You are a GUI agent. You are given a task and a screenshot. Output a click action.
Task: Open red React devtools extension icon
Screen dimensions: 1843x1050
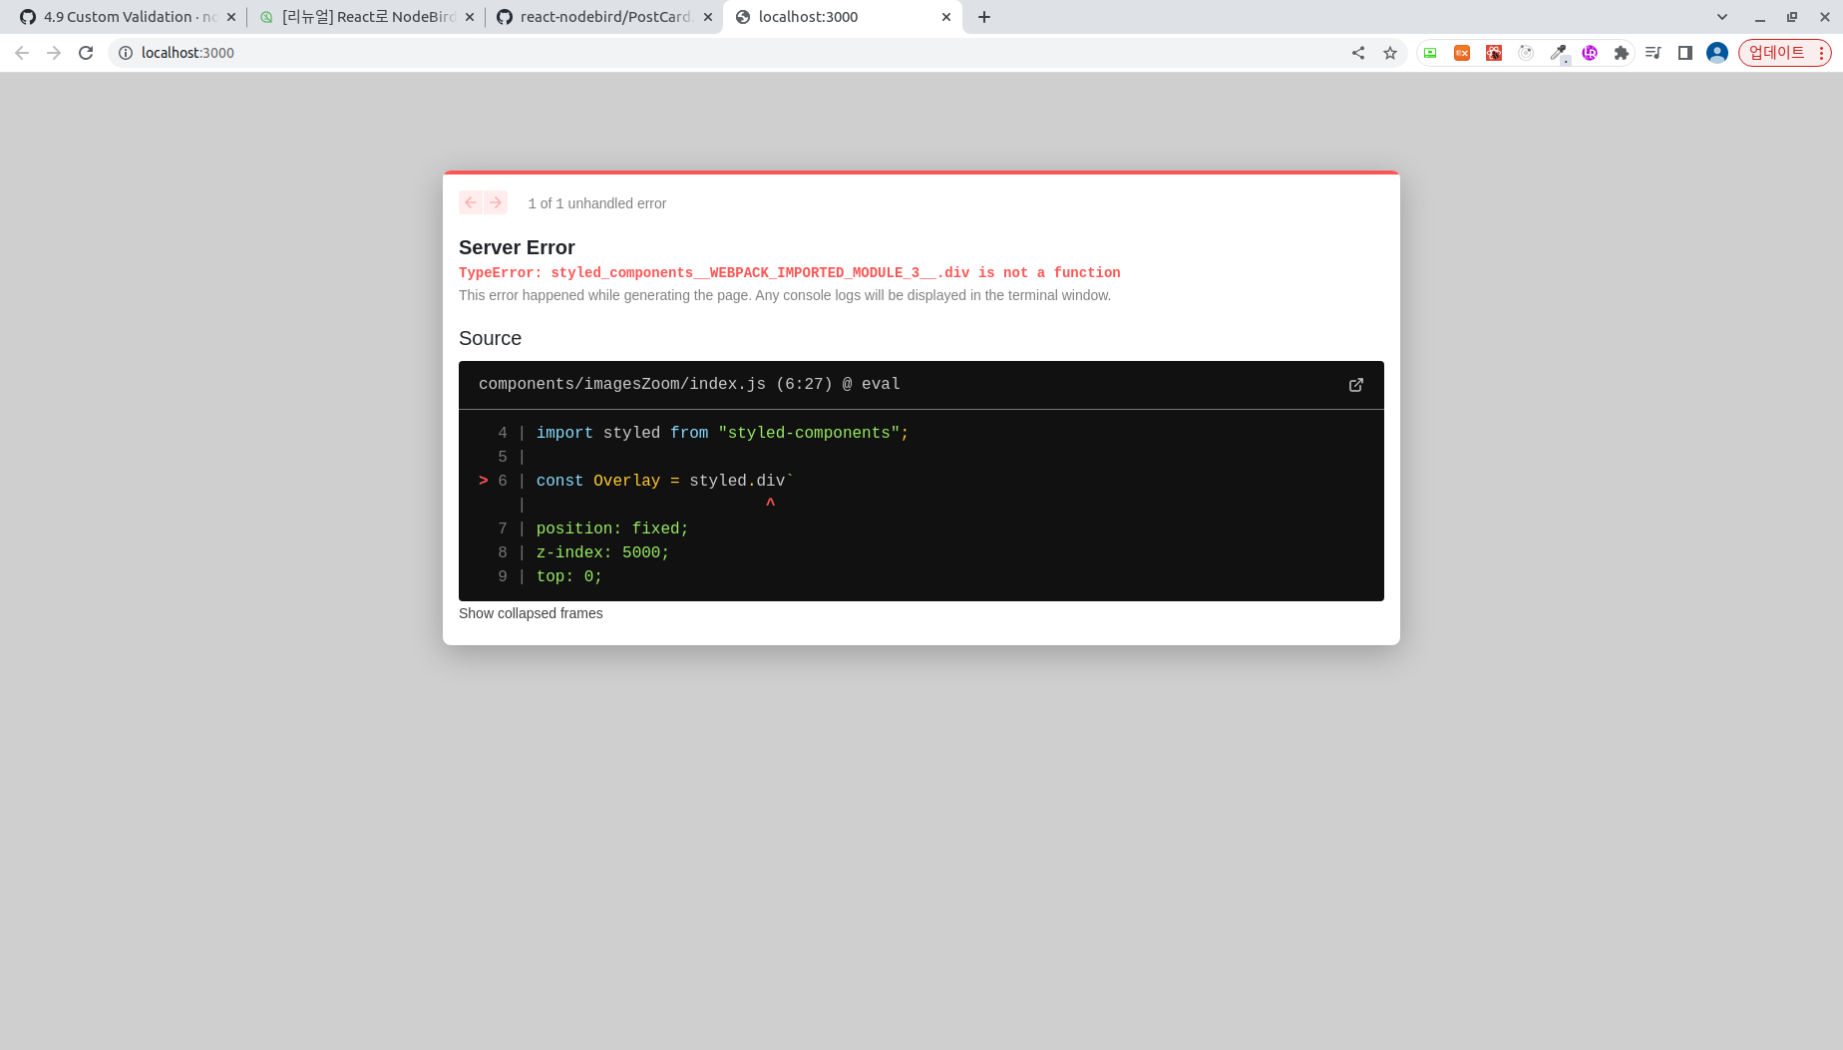click(1494, 53)
